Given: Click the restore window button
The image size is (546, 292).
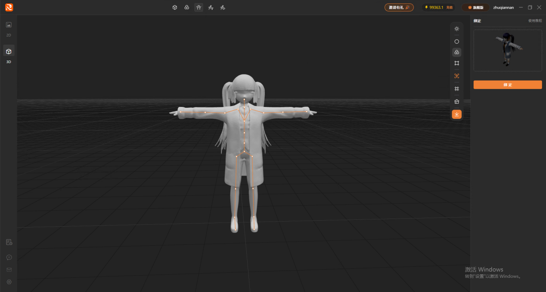Looking at the screenshot, I should tap(530, 7).
